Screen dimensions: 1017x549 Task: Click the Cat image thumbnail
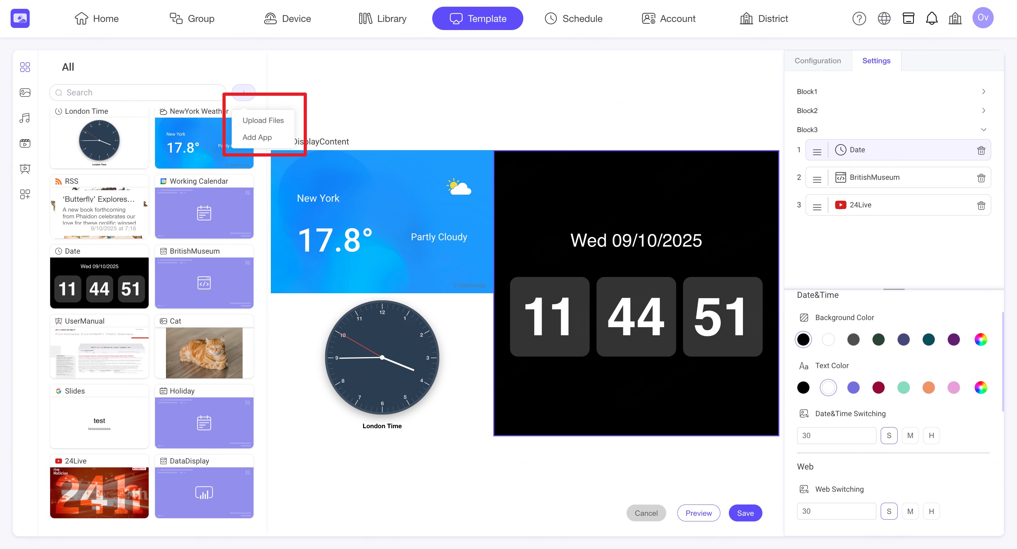[x=204, y=352]
